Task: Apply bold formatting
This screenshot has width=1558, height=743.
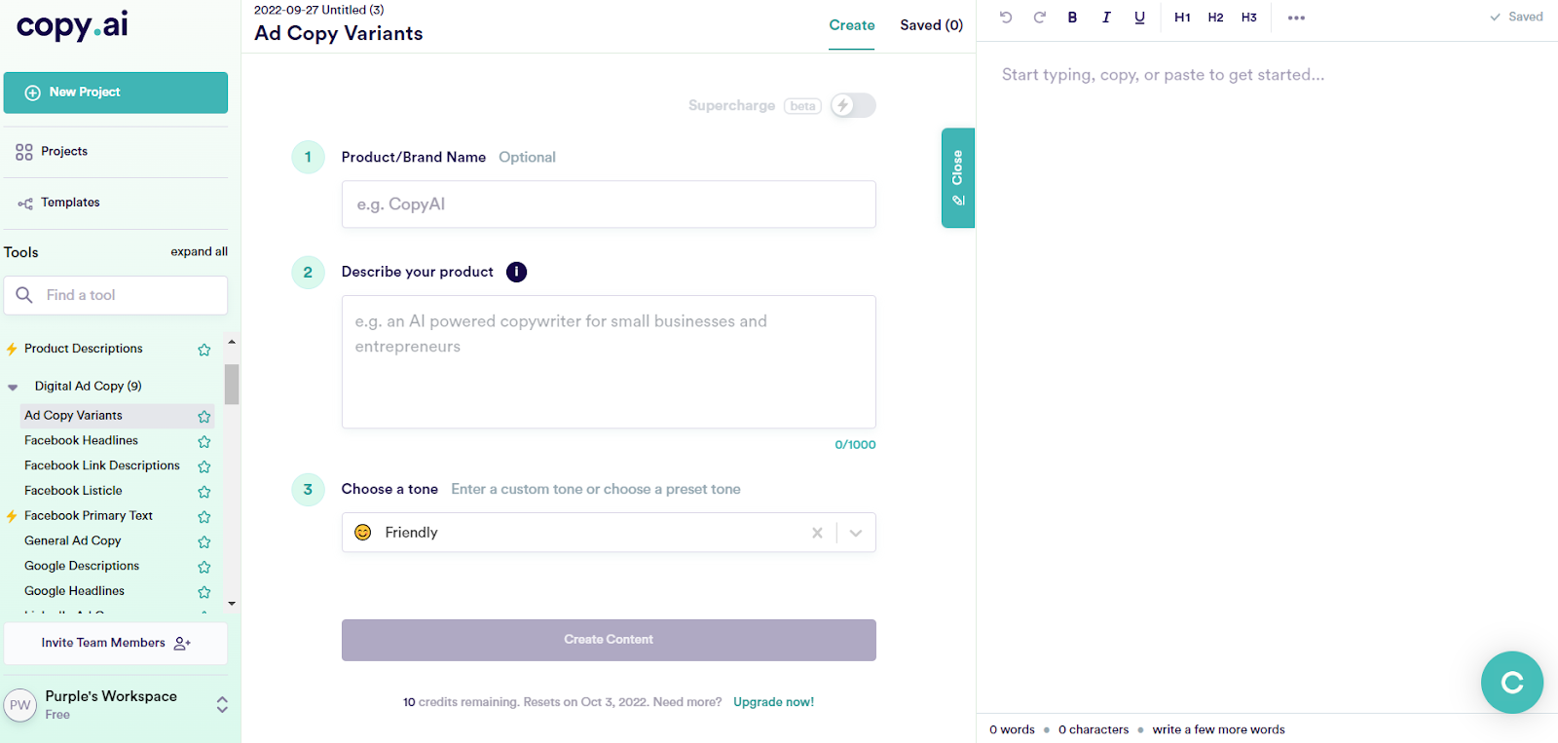Action: 1072,18
